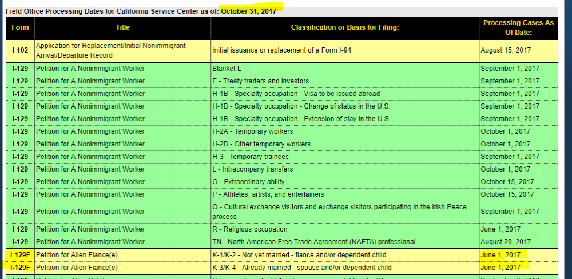Select K-1/K-2 Not yet married row

point(281,255)
